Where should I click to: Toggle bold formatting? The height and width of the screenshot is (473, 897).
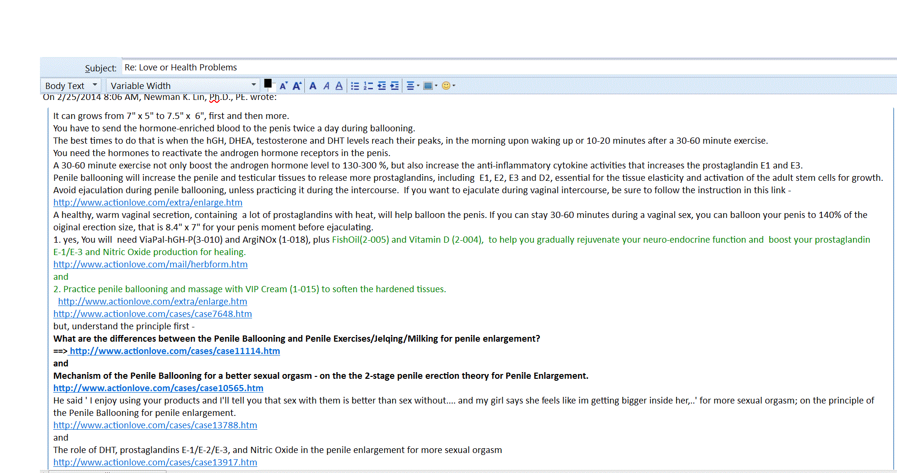[313, 86]
